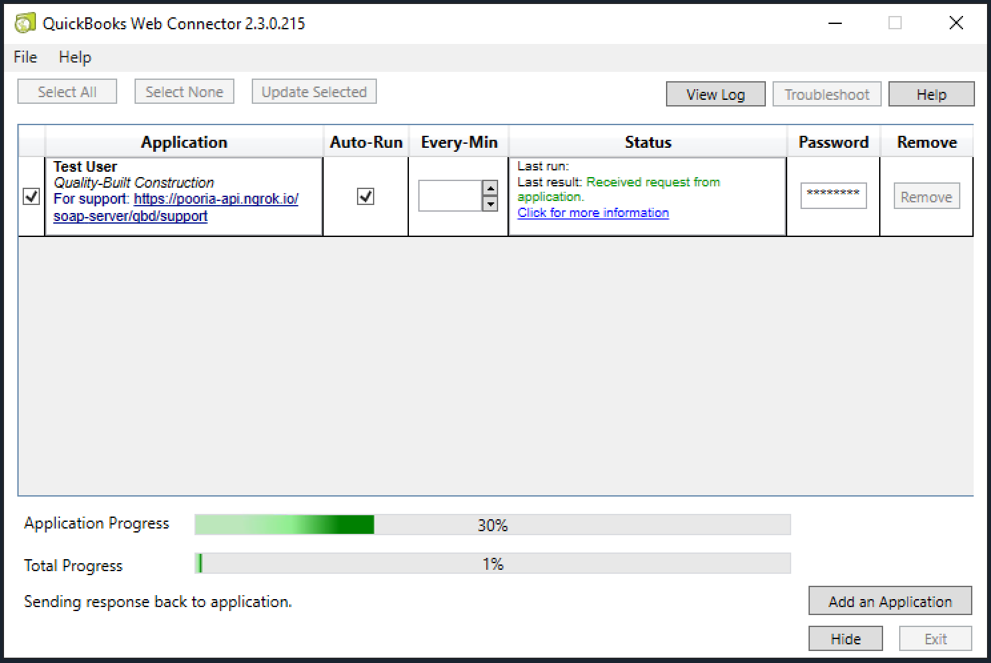Screen dimensions: 991x663
Task: Click for more information in the Status column
Action: coord(593,212)
